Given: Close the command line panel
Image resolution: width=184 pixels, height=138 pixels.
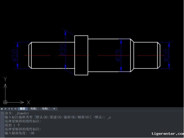Looking at the screenshot, I should 2,113.
